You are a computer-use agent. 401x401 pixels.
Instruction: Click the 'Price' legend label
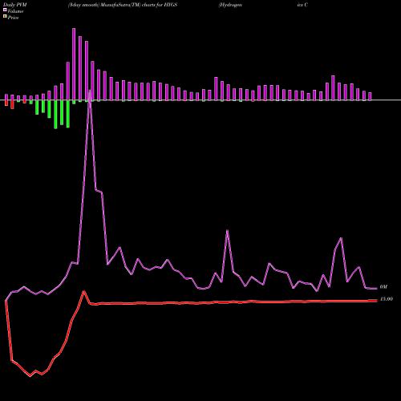tap(13, 18)
